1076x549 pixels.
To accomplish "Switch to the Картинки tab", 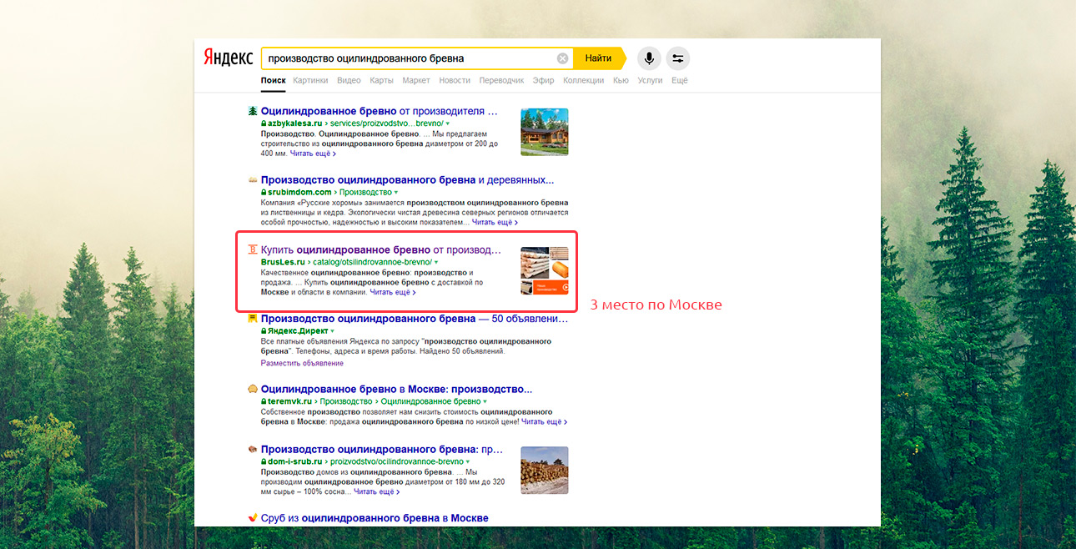I will click(x=310, y=81).
